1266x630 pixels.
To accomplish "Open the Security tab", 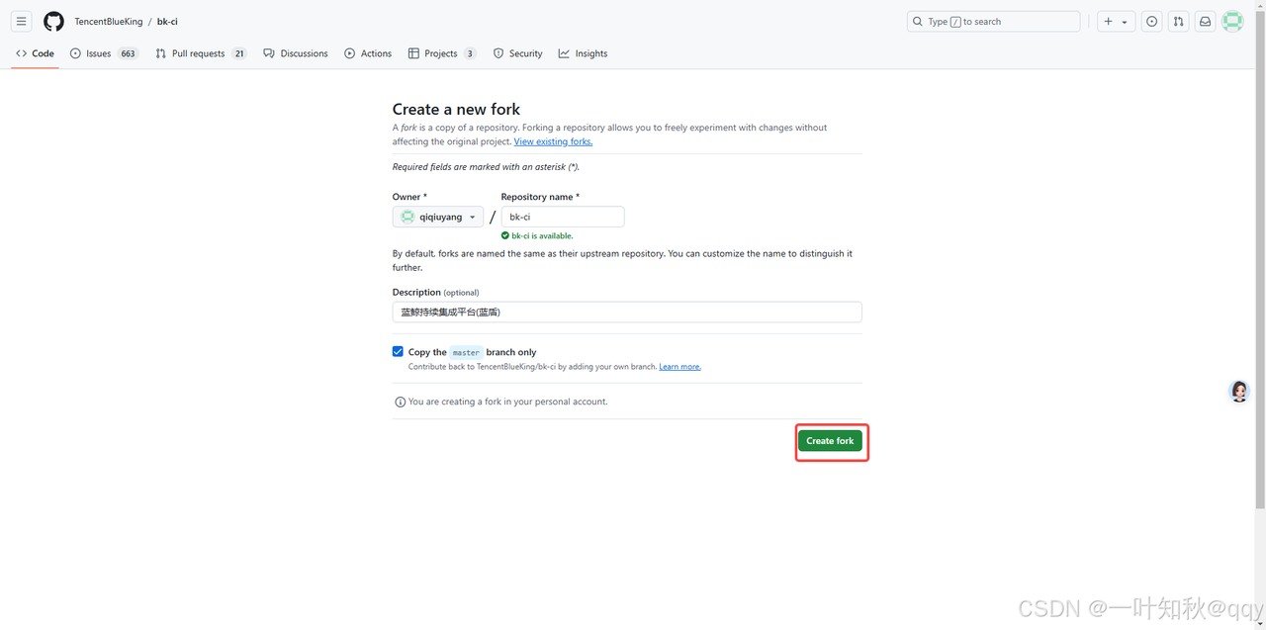I will (x=518, y=53).
